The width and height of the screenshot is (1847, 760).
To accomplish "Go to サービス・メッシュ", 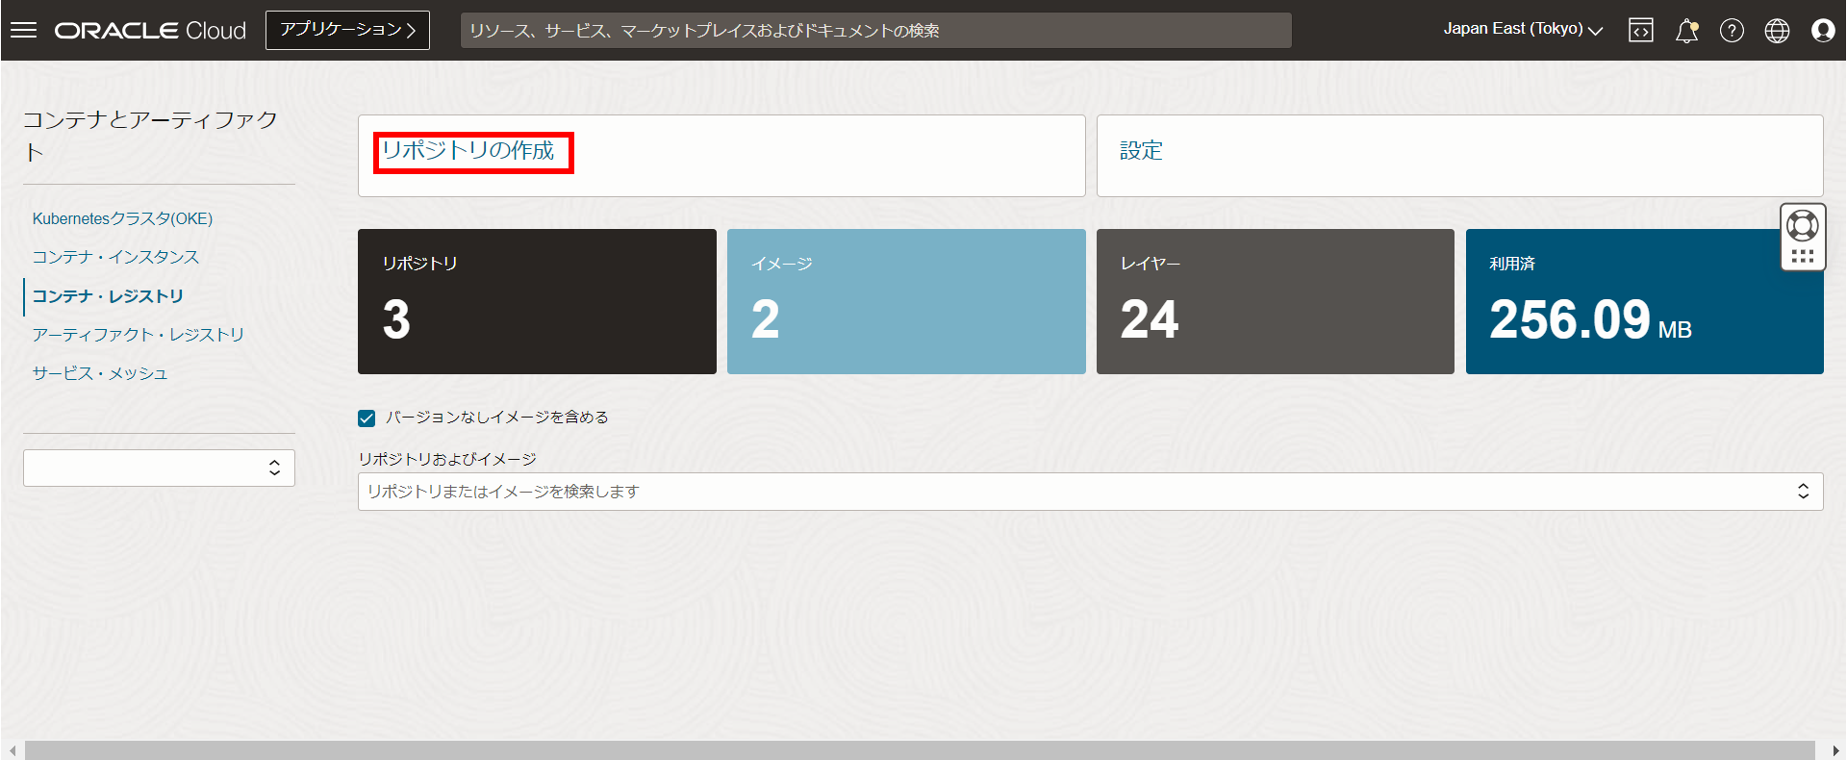I will 100,373.
